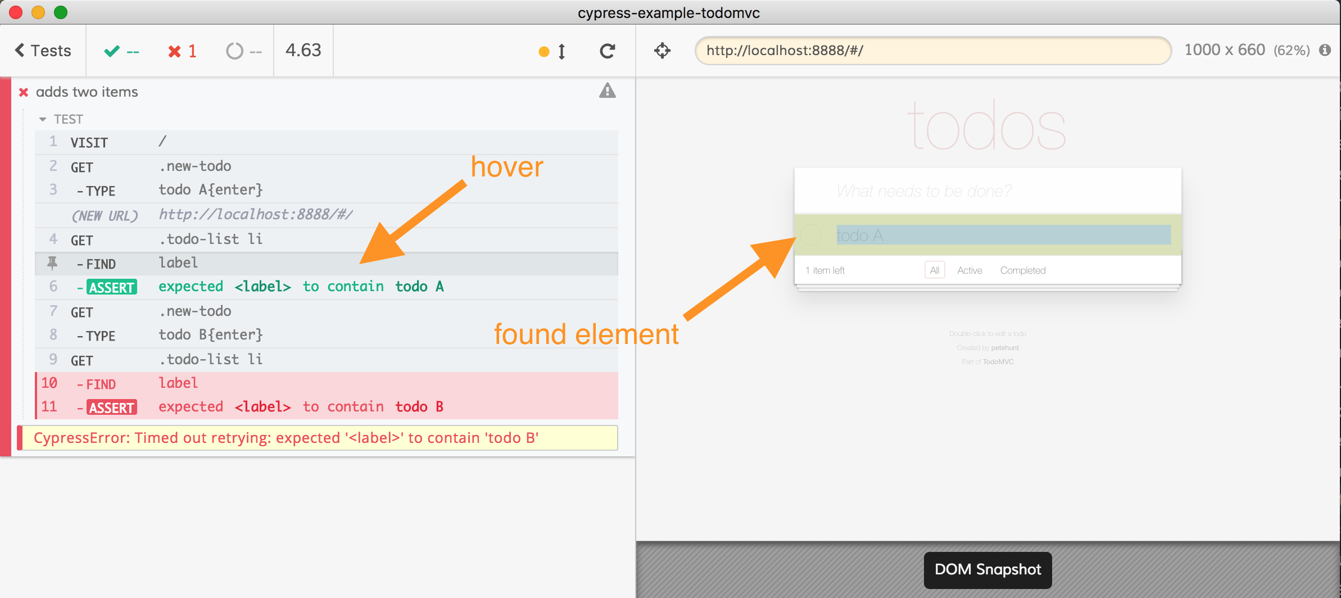Select the All filter
The width and height of the screenshot is (1341, 598).
[934, 270]
